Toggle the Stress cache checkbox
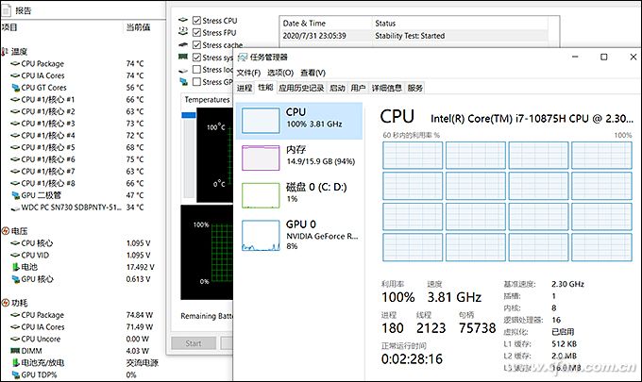 tap(196, 44)
